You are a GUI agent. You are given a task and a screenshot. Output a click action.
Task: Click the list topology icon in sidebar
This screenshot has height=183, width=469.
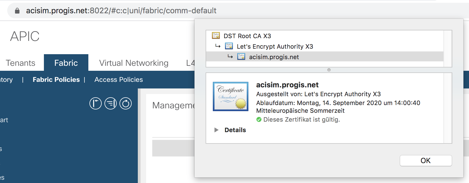click(111, 103)
